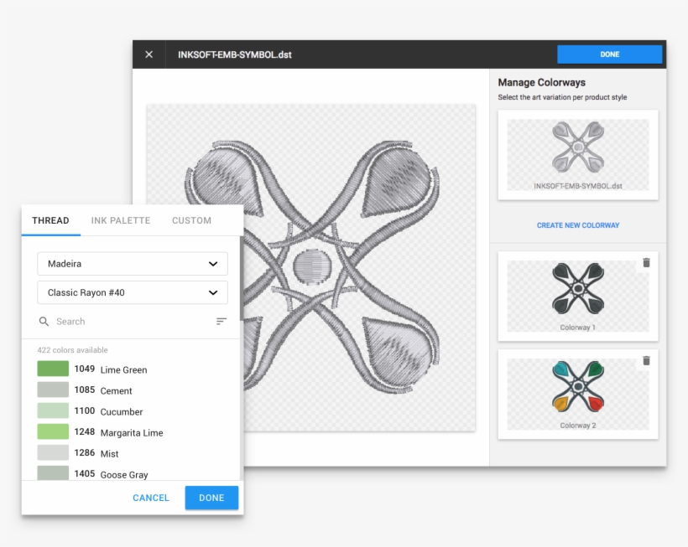The height and width of the screenshot is (547, 688).
Task: Delete Colorway 2 using its trash icon
Action: [x=646, y=360]
